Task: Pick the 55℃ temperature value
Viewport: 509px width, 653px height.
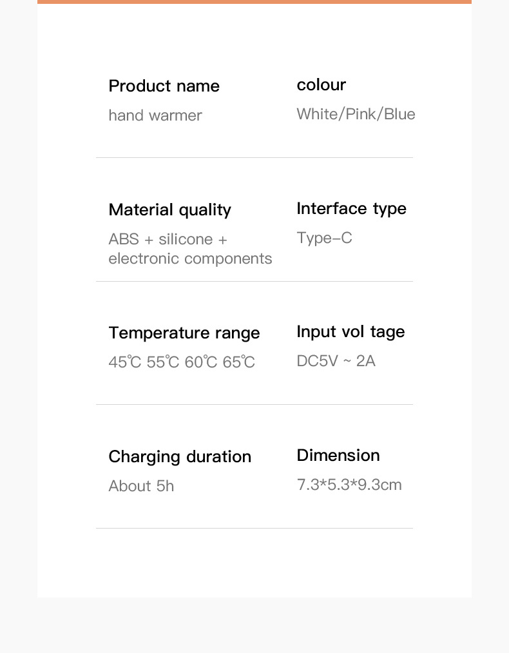Action: [x=162, y=363]
